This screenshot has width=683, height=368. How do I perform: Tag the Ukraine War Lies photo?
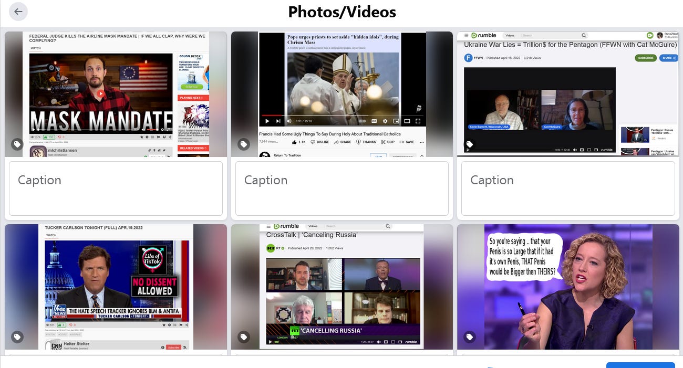tap(469, 144)
